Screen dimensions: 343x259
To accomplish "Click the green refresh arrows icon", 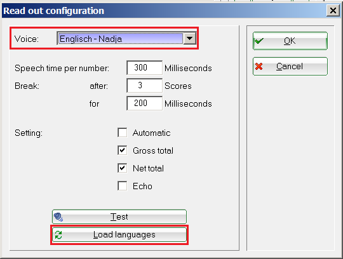I will click(x=58, y=235).
